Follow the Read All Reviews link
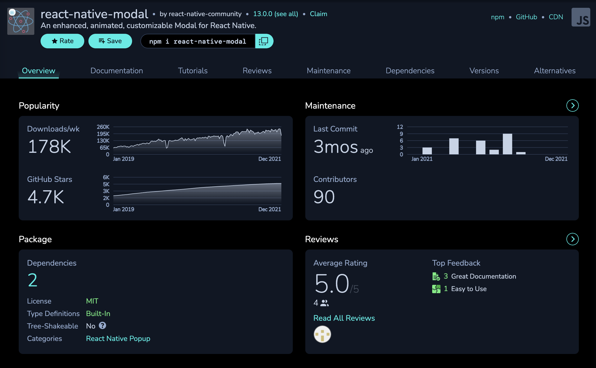 [x=344, y=318]
